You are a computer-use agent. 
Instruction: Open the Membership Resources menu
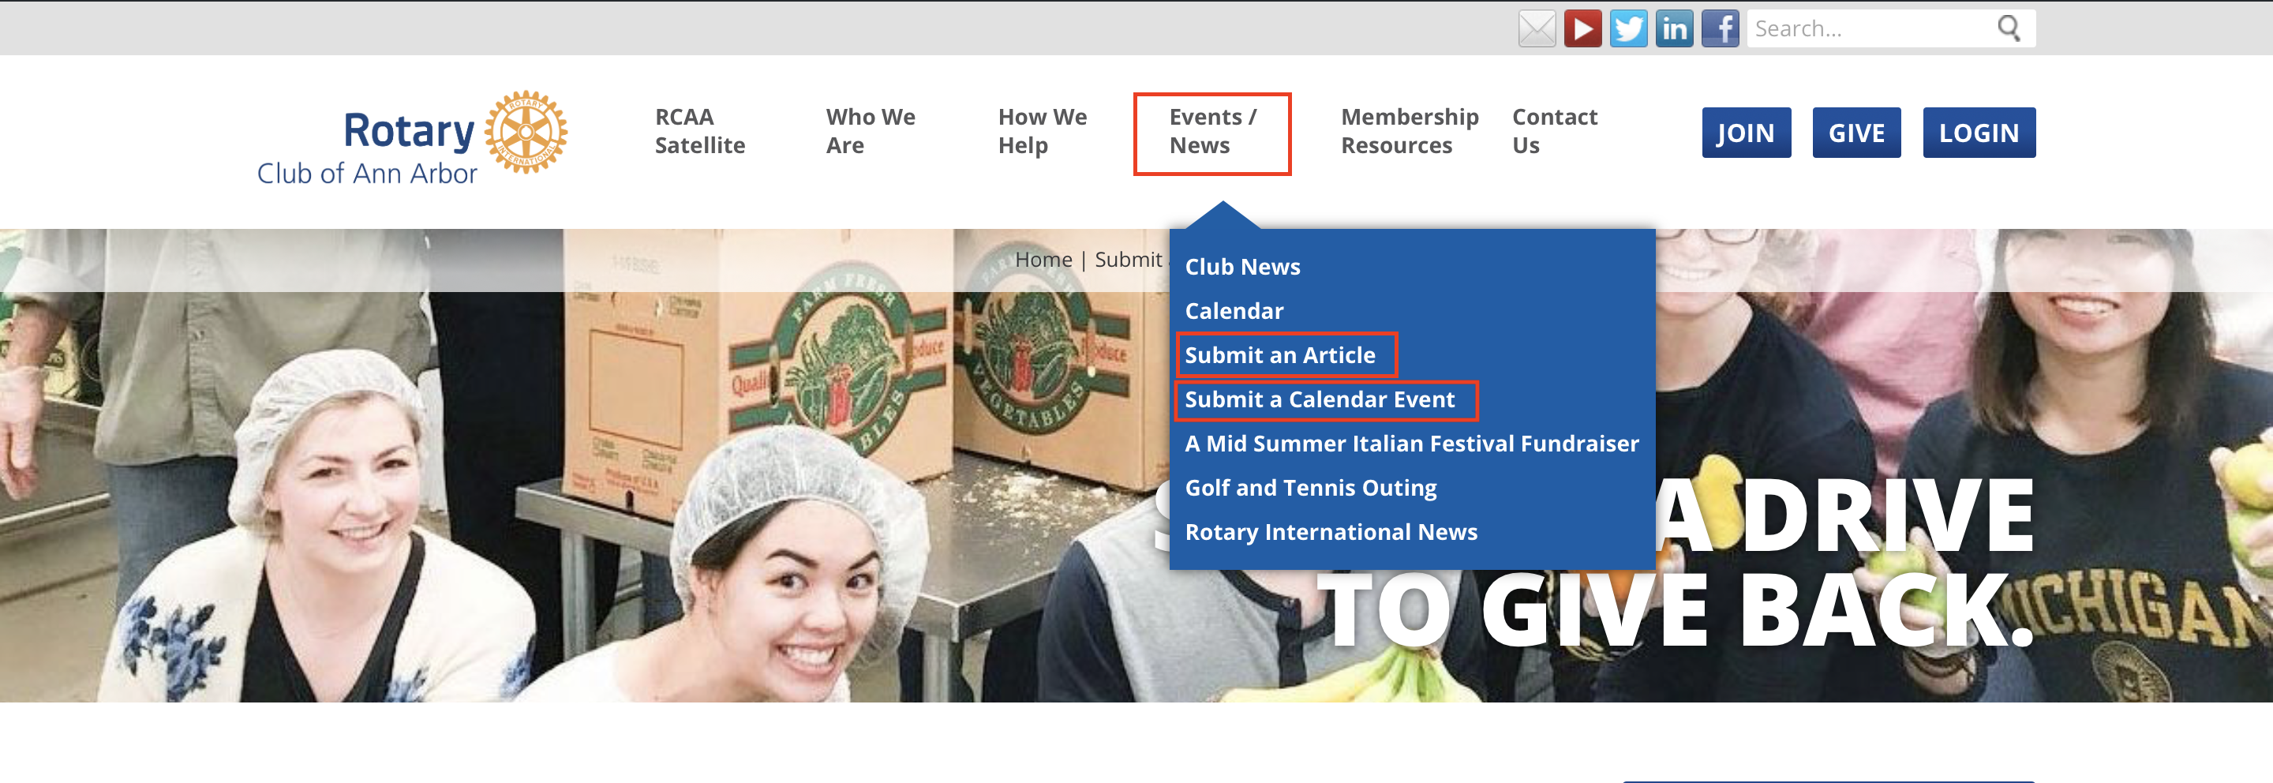pos(1409,132)
